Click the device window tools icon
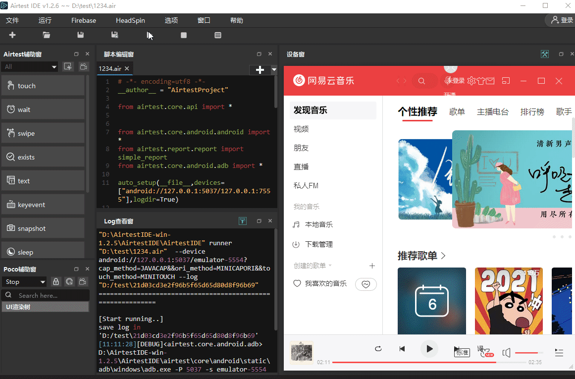Screen dimensions: 575x379 [x=545, y=54]
